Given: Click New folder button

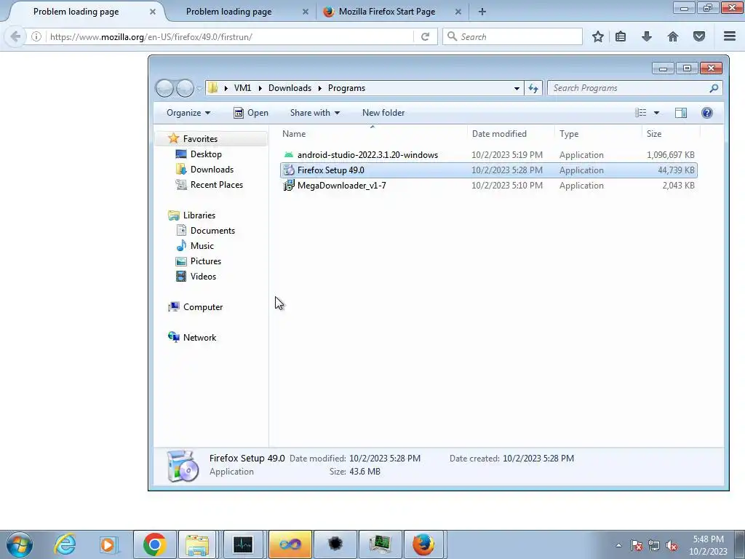Looking at the screenshot, I should point(383,113).
